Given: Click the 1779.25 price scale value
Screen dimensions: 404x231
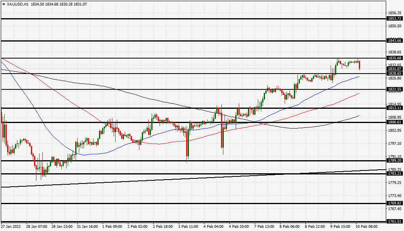Looking at the screenshot, I should tap(395, 183).
